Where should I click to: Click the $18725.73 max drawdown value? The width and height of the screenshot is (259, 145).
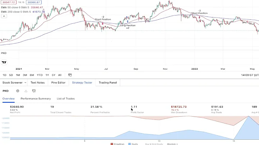179,107
